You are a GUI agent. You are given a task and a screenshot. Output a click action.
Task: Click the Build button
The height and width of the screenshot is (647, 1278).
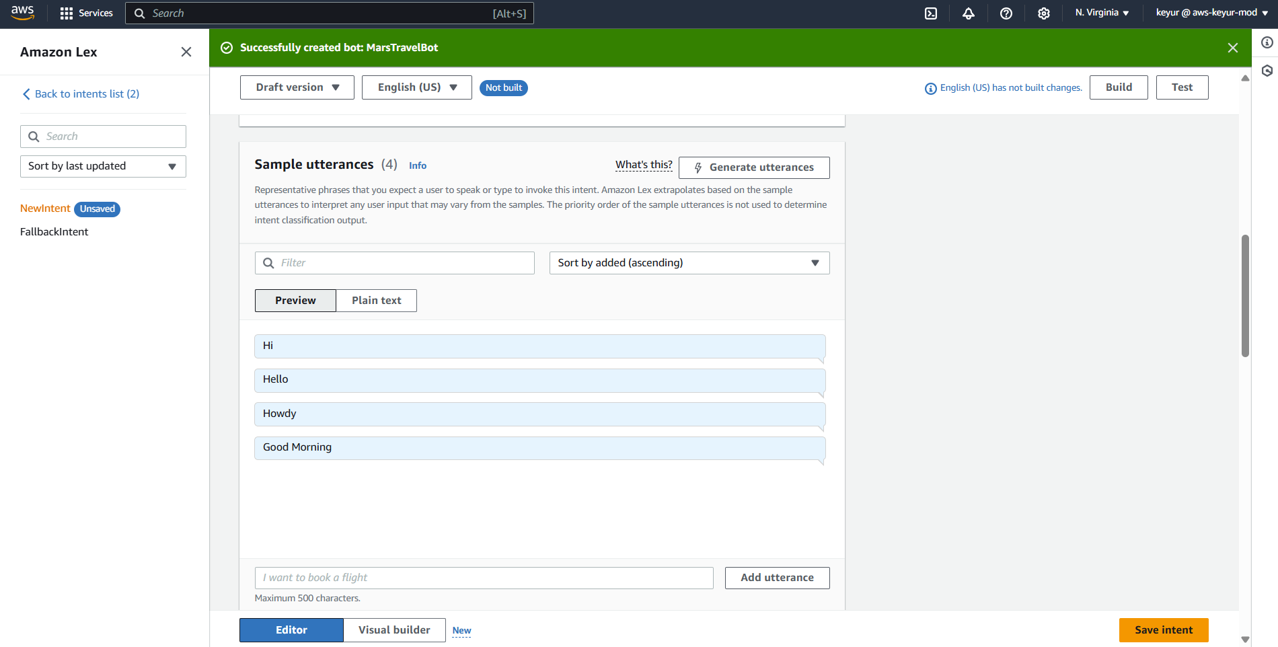(1119, 87)
